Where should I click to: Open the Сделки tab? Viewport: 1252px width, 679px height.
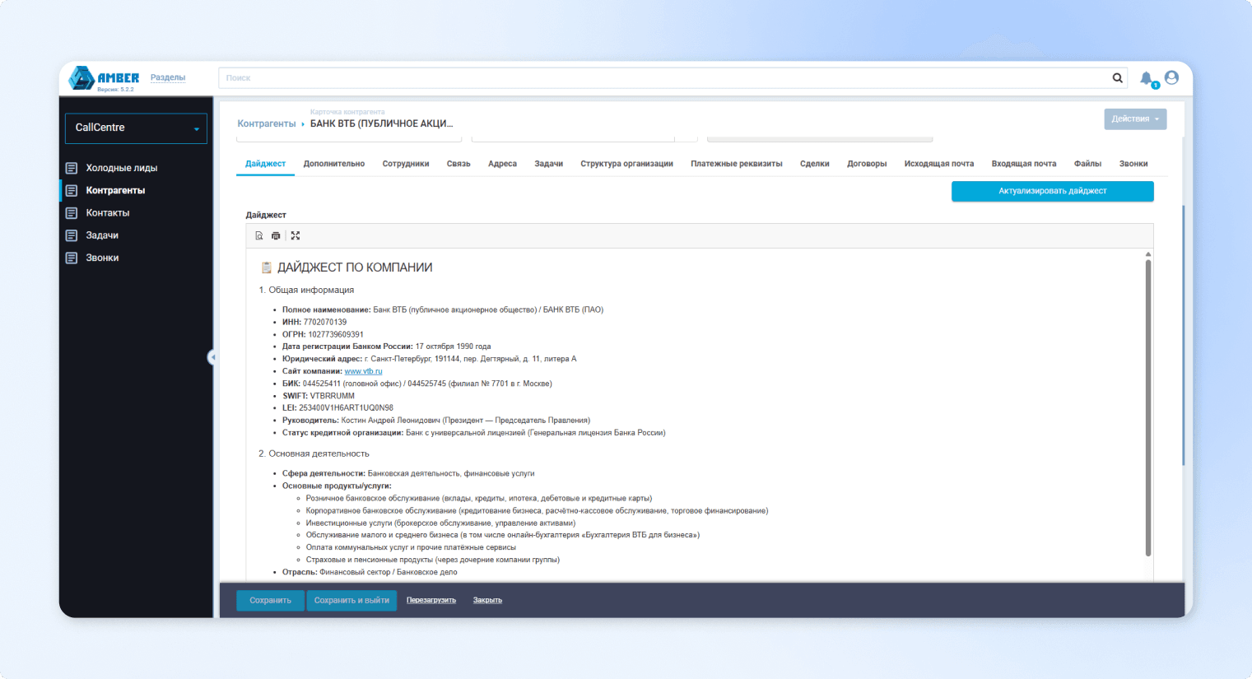pos(815,164)
